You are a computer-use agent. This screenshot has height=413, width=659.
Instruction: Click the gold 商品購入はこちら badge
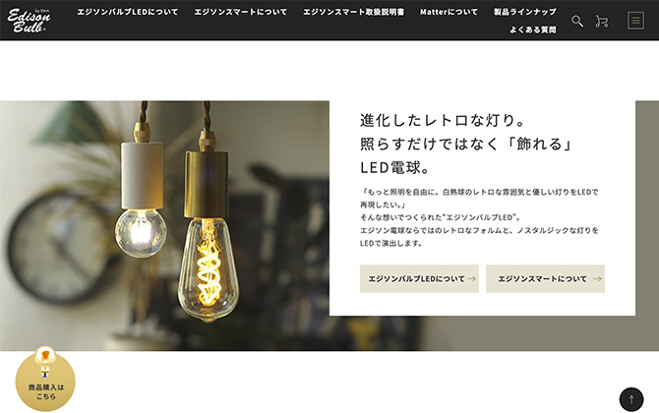click(x=45, y=380)
